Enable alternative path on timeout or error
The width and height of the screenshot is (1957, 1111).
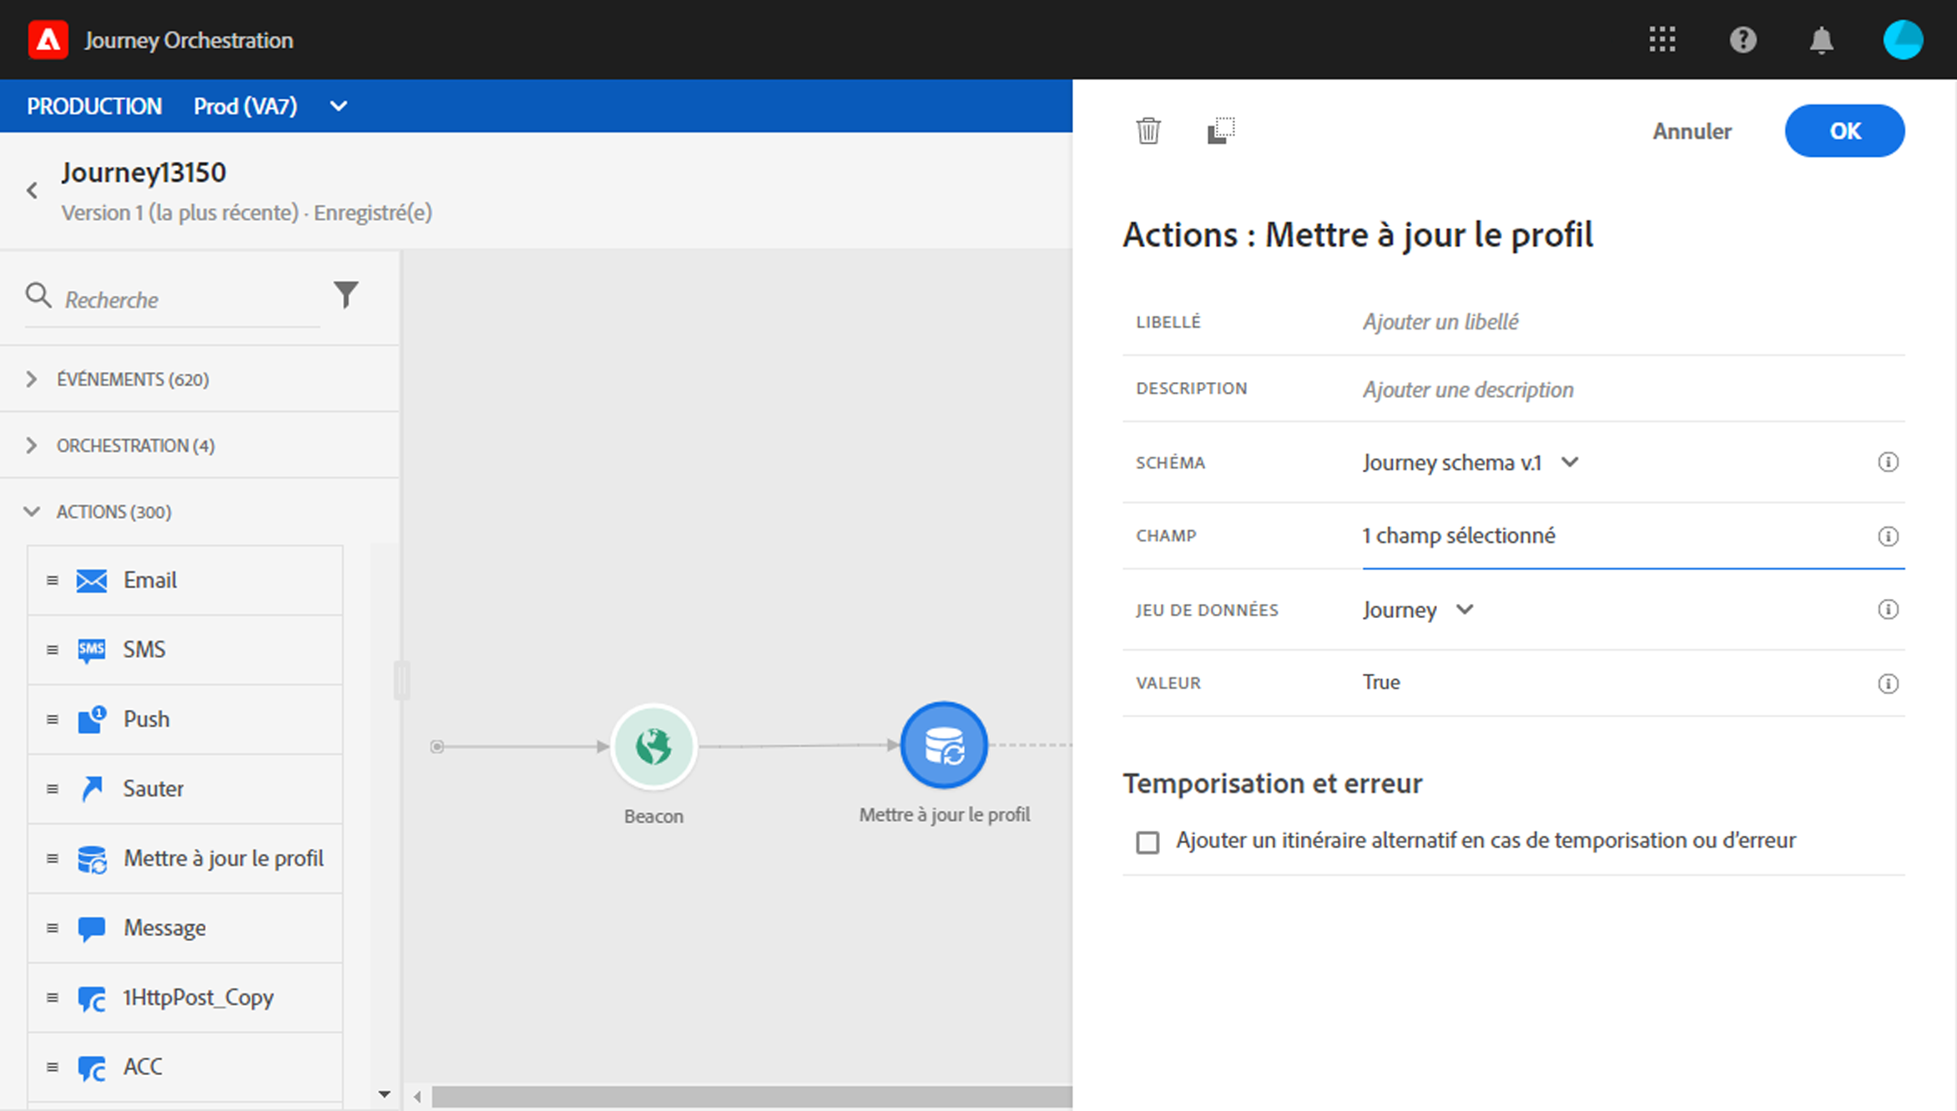(1147, 842)
